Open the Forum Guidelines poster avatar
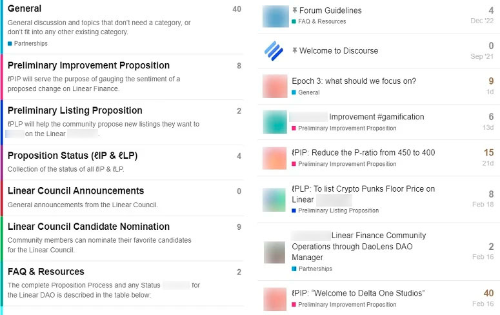500x315 pixels. tap(275, 16)
